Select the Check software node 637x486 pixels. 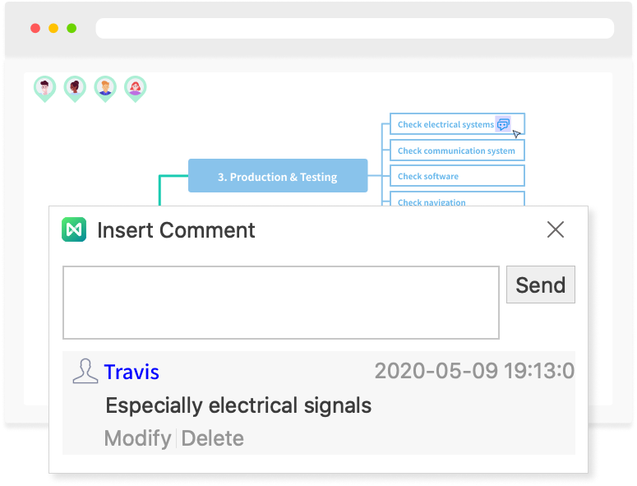(456, 176)
